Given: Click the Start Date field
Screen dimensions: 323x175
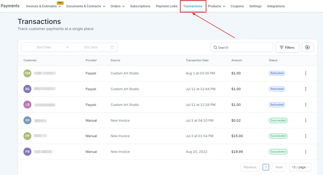Looking at the screenshot, I should (x=43, y=47).
